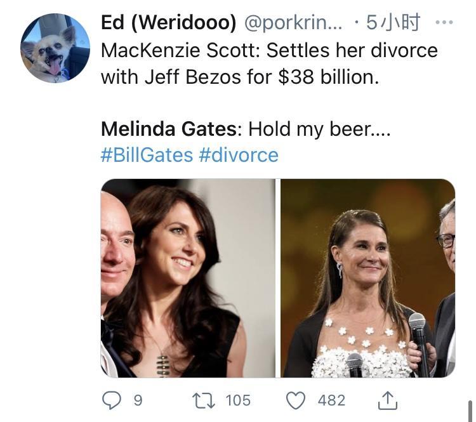
Task: Open the share tweet icon
Action: coord(387,400)
